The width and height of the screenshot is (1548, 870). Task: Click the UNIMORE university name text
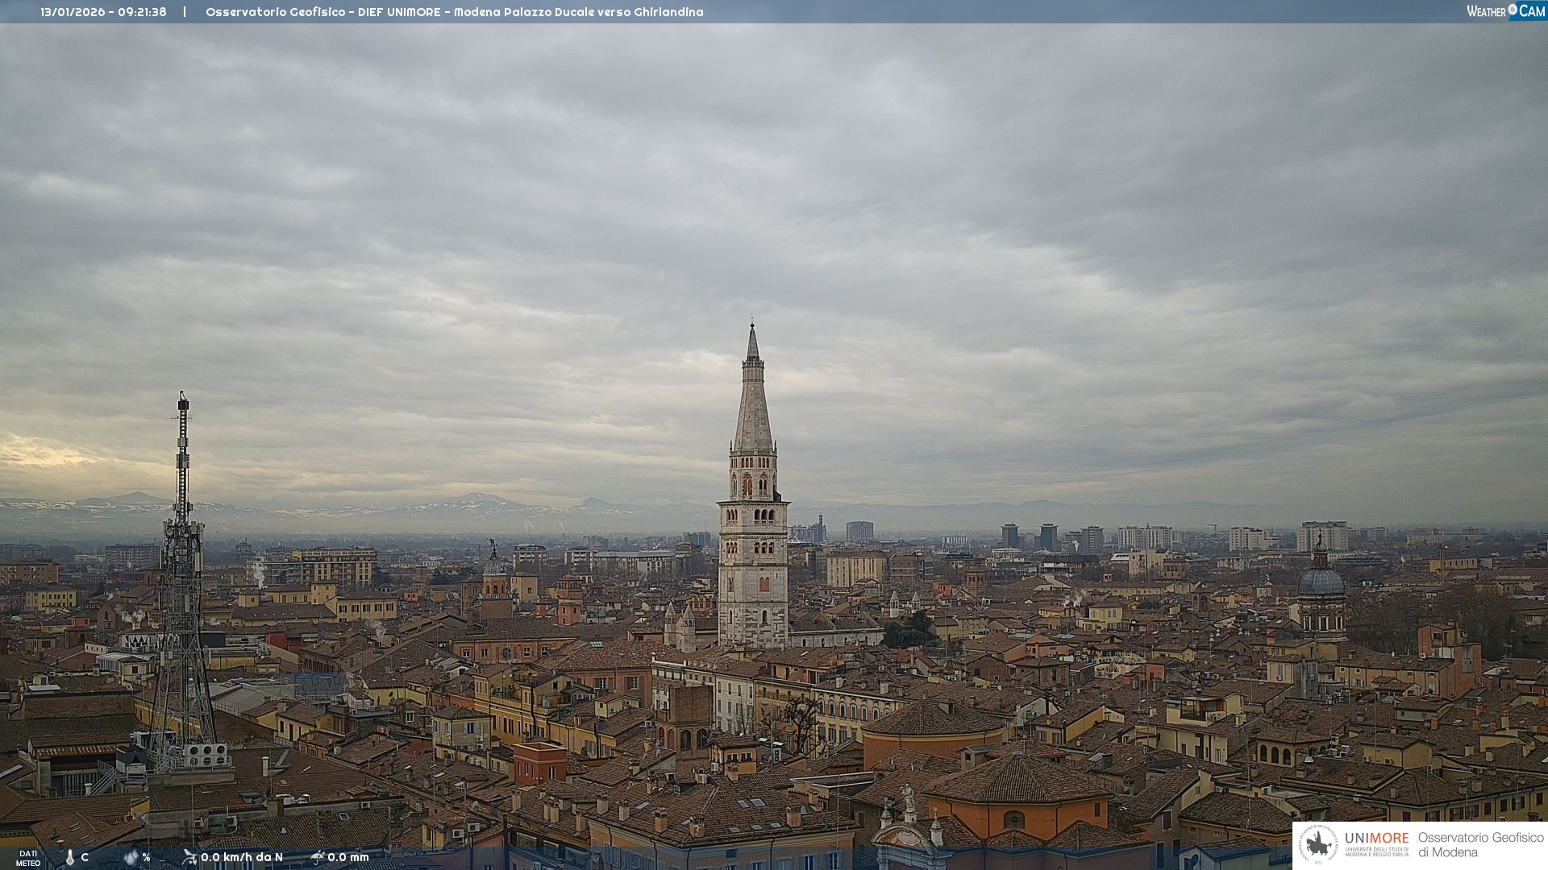coord(1376,839)
